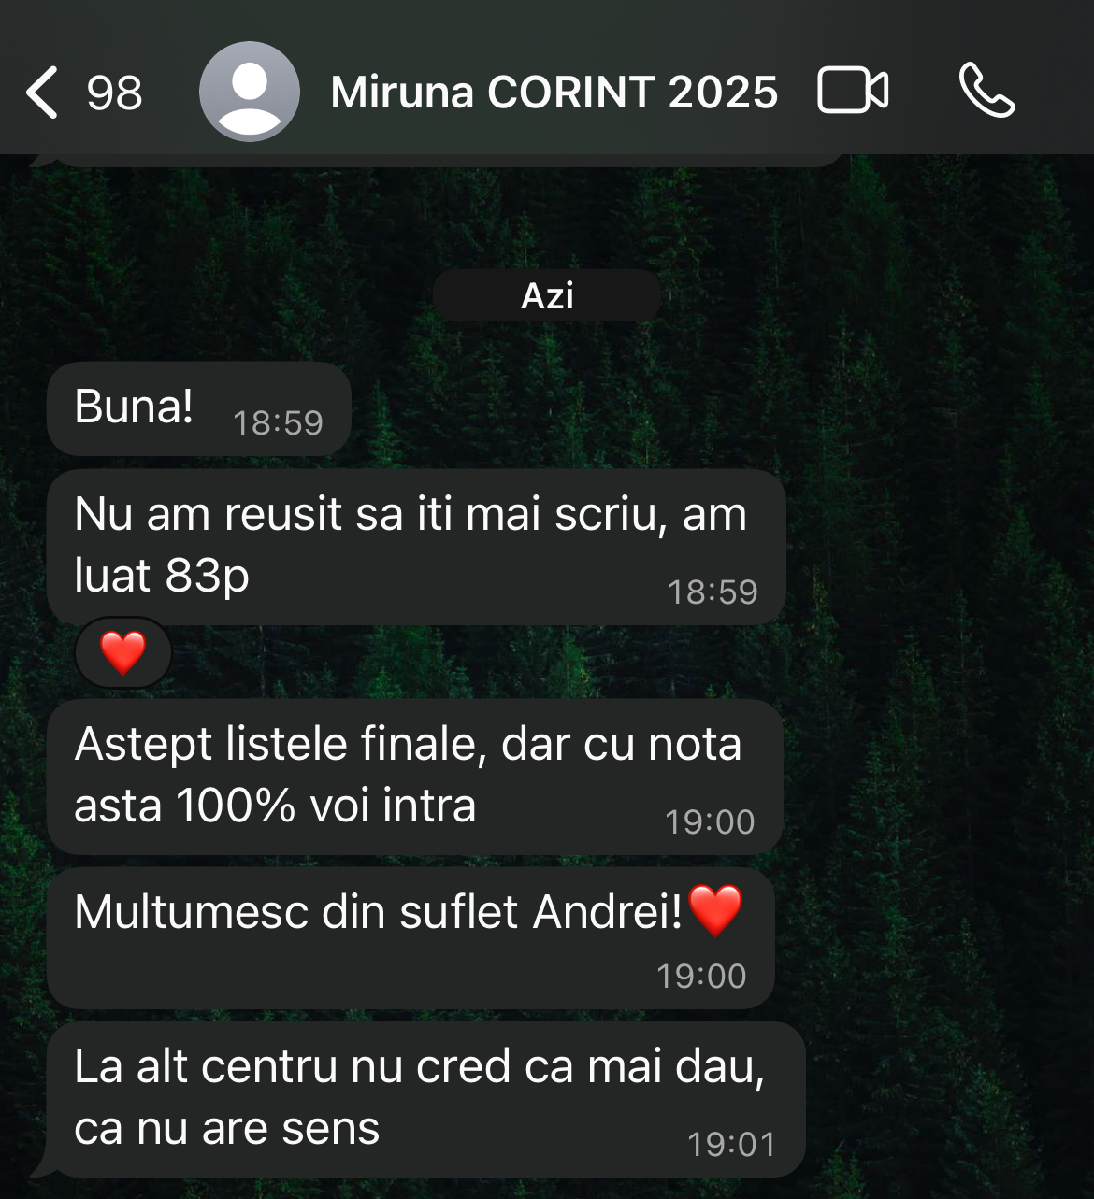Tap the 19:00 timestamp on Multumesc message
Screen dimensions: 1094x1199
[701, 977]
